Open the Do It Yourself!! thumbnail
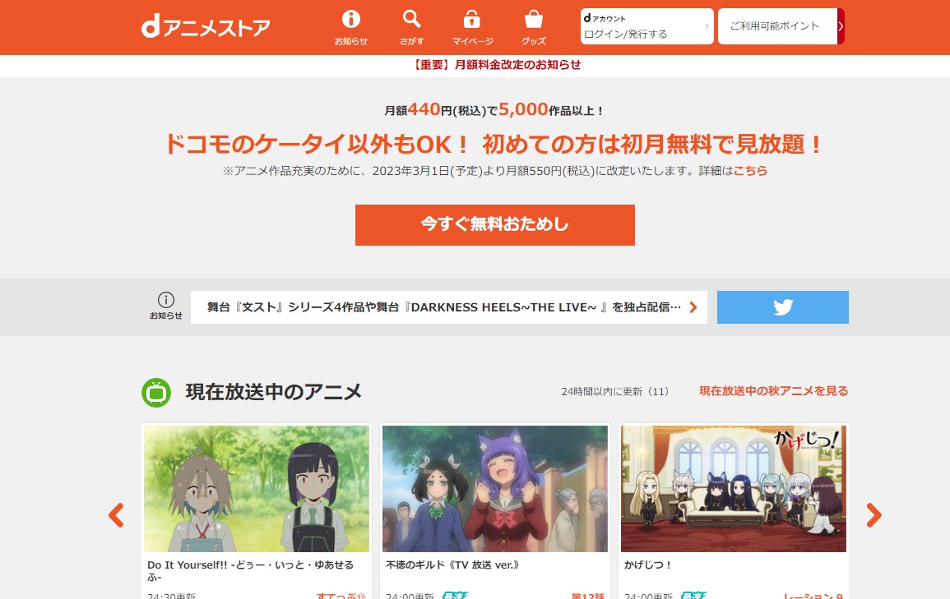Image resolution: width=950 pixels, height=599 pixels. (x=257, y=489)
